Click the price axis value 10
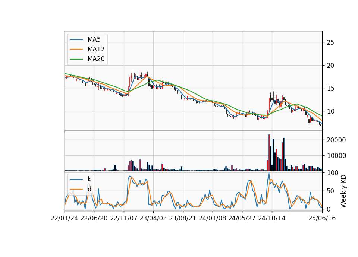This screenshot has width=358, height=257. coord(330,111)
